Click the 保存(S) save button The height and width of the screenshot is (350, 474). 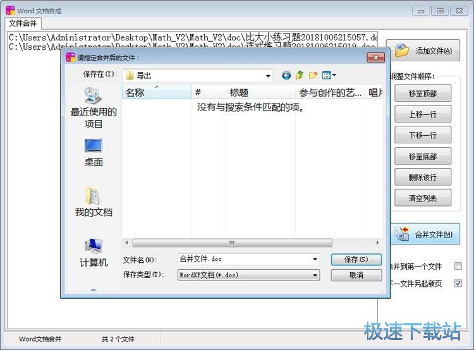[356, 259]
